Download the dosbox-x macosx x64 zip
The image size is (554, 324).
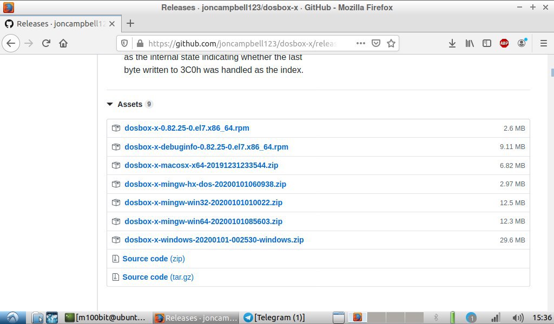[201, 165]
